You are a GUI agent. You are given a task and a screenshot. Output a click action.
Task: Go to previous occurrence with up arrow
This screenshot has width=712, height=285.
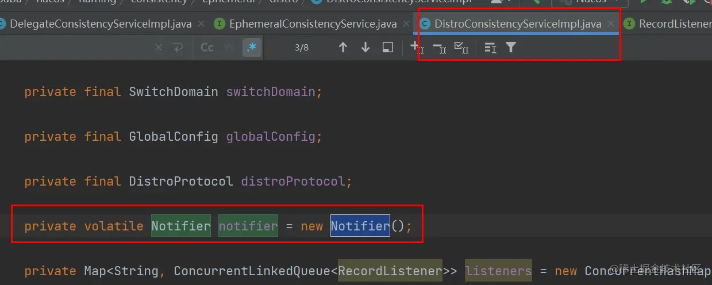coord(343,48)
